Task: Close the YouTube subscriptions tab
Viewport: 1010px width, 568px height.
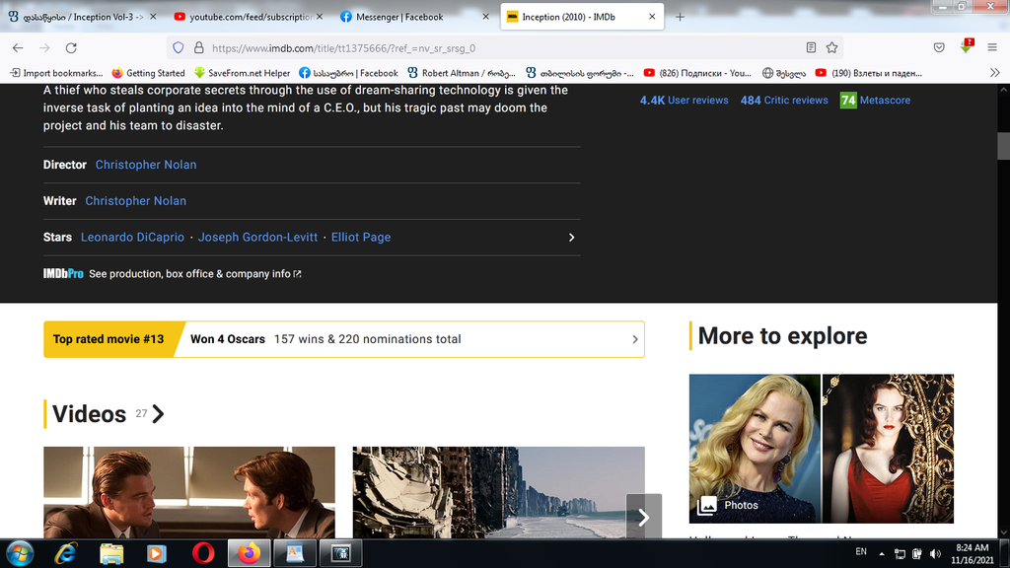Action: pyautogui.click(x=320, y=17)
